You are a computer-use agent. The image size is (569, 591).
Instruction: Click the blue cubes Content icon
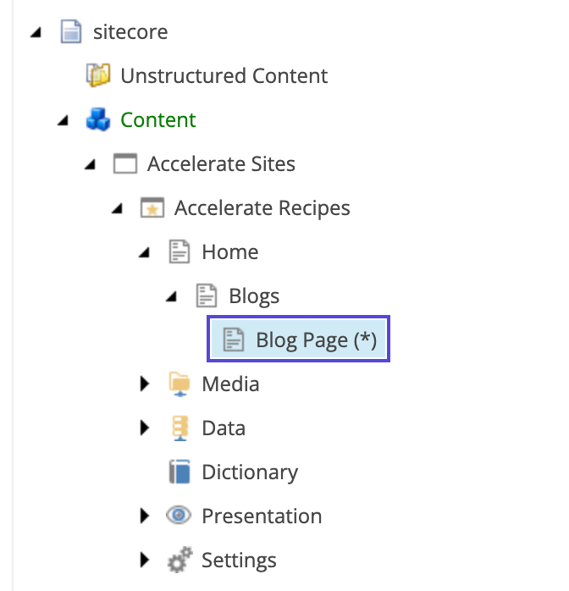[x=98, y=120]
